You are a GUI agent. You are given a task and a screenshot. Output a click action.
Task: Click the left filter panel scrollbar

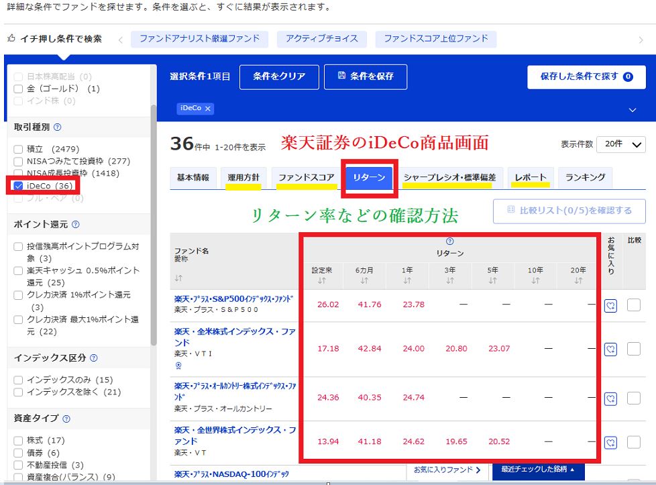click(154, 201)
